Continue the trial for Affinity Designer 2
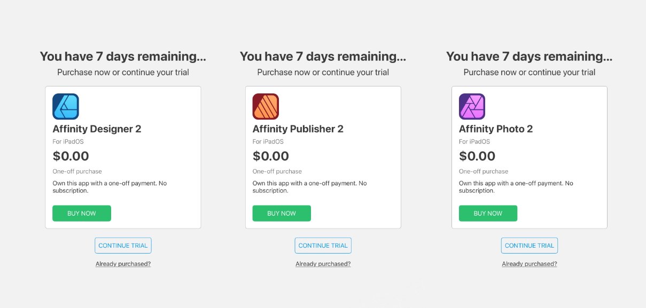 [x=123, y=245]
